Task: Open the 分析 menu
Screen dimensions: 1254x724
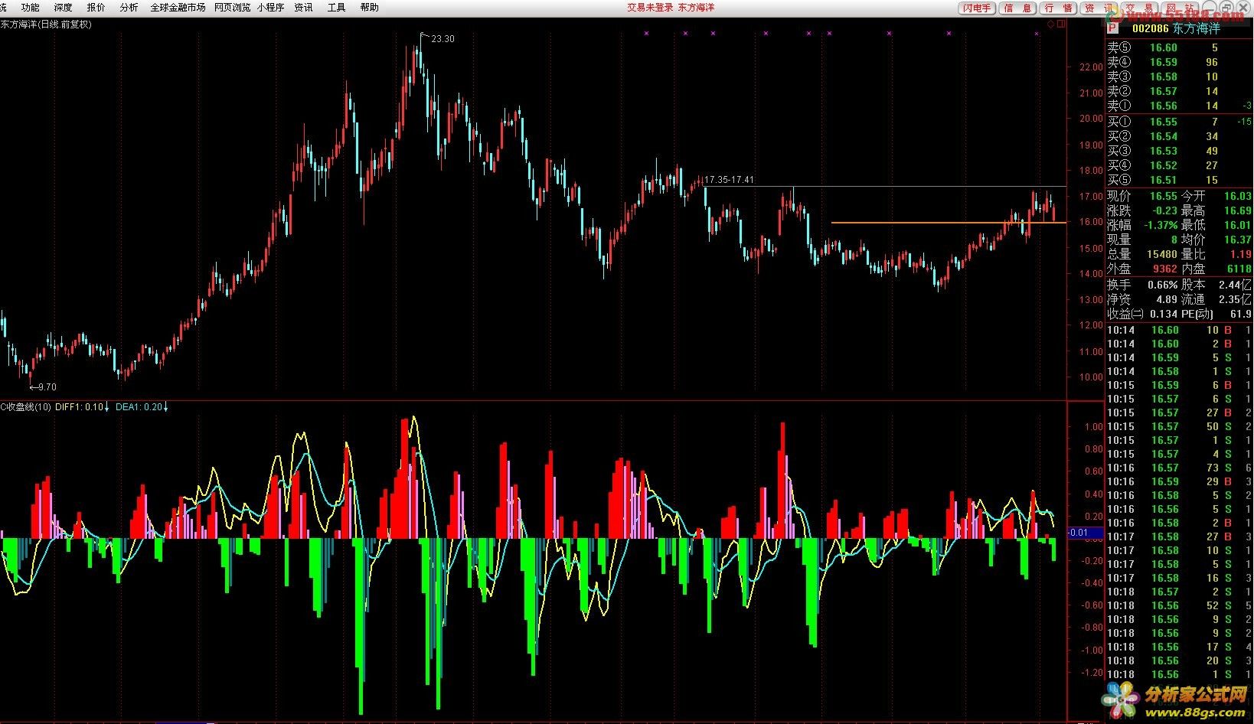Action: [129, 8]
